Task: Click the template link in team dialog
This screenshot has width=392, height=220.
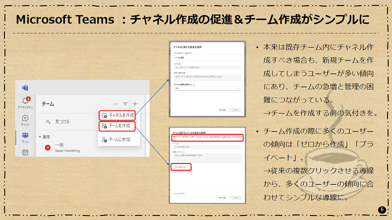Action: (x=219, y=137)
